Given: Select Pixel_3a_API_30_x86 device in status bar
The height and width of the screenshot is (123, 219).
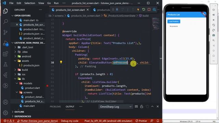Looking at the screenshot, I should 108,121.
